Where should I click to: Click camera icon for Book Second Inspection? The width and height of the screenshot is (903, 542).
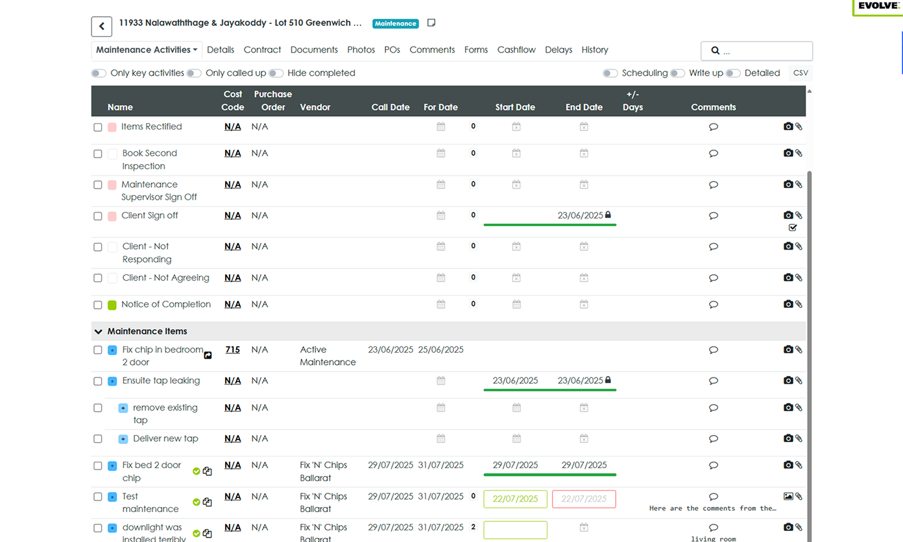point(788,153)
